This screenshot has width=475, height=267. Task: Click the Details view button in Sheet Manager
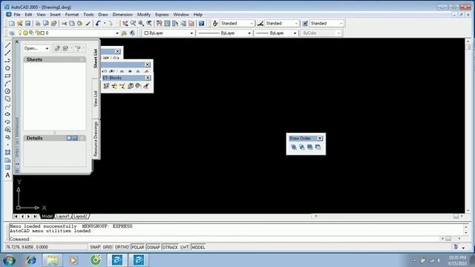[69, 138]
